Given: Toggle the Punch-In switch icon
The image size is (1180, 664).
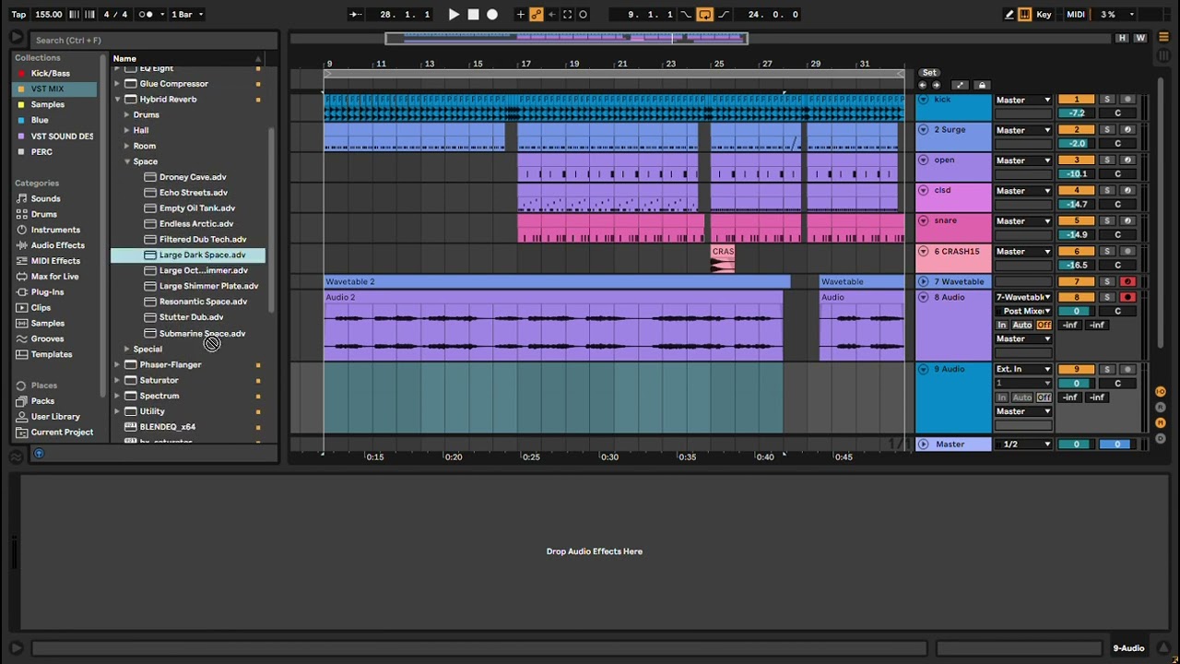Looking at the screenshot, I should (x=686, y=14).
